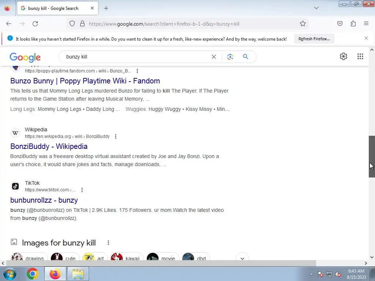Image resolution: width=375 pixels, height=281 pixels.
Task: Click Wikipedia site name text
Action: pyautogui.click(x=36, y=130)
